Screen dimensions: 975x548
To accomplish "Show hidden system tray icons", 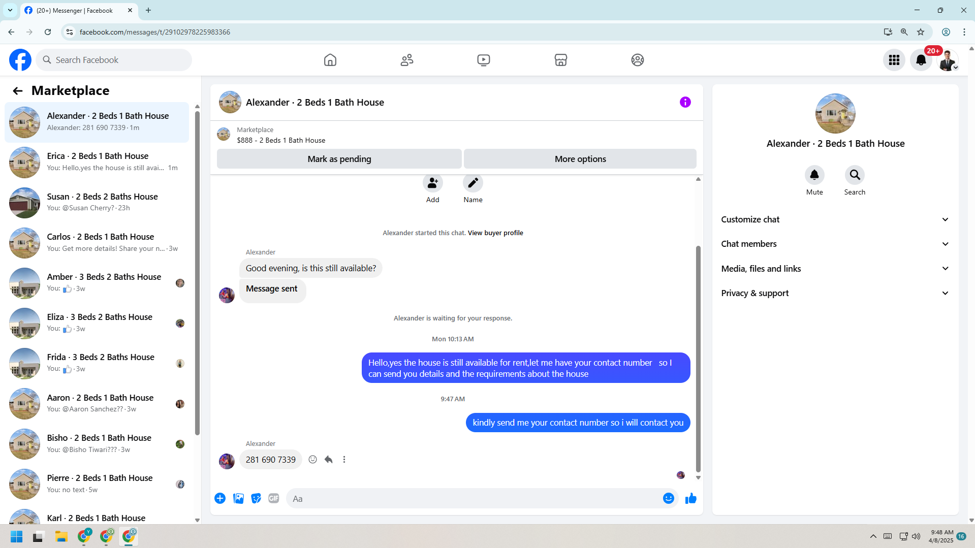I will (873, 536).
